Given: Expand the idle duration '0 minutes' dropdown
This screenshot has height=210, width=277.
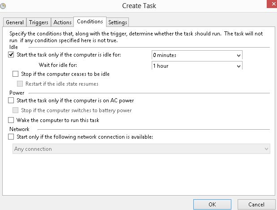Looking at the screenshot, I should point(238,55).
